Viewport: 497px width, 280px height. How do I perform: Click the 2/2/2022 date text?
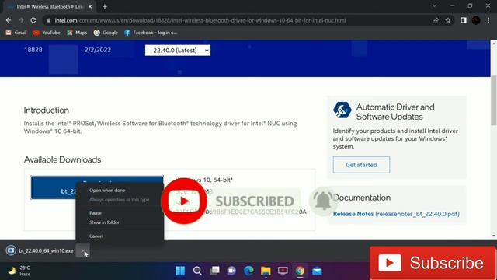98,50
